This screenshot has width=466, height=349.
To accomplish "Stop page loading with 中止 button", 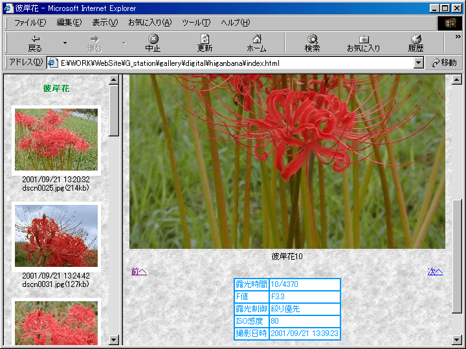I will click(x=153, y=43).
